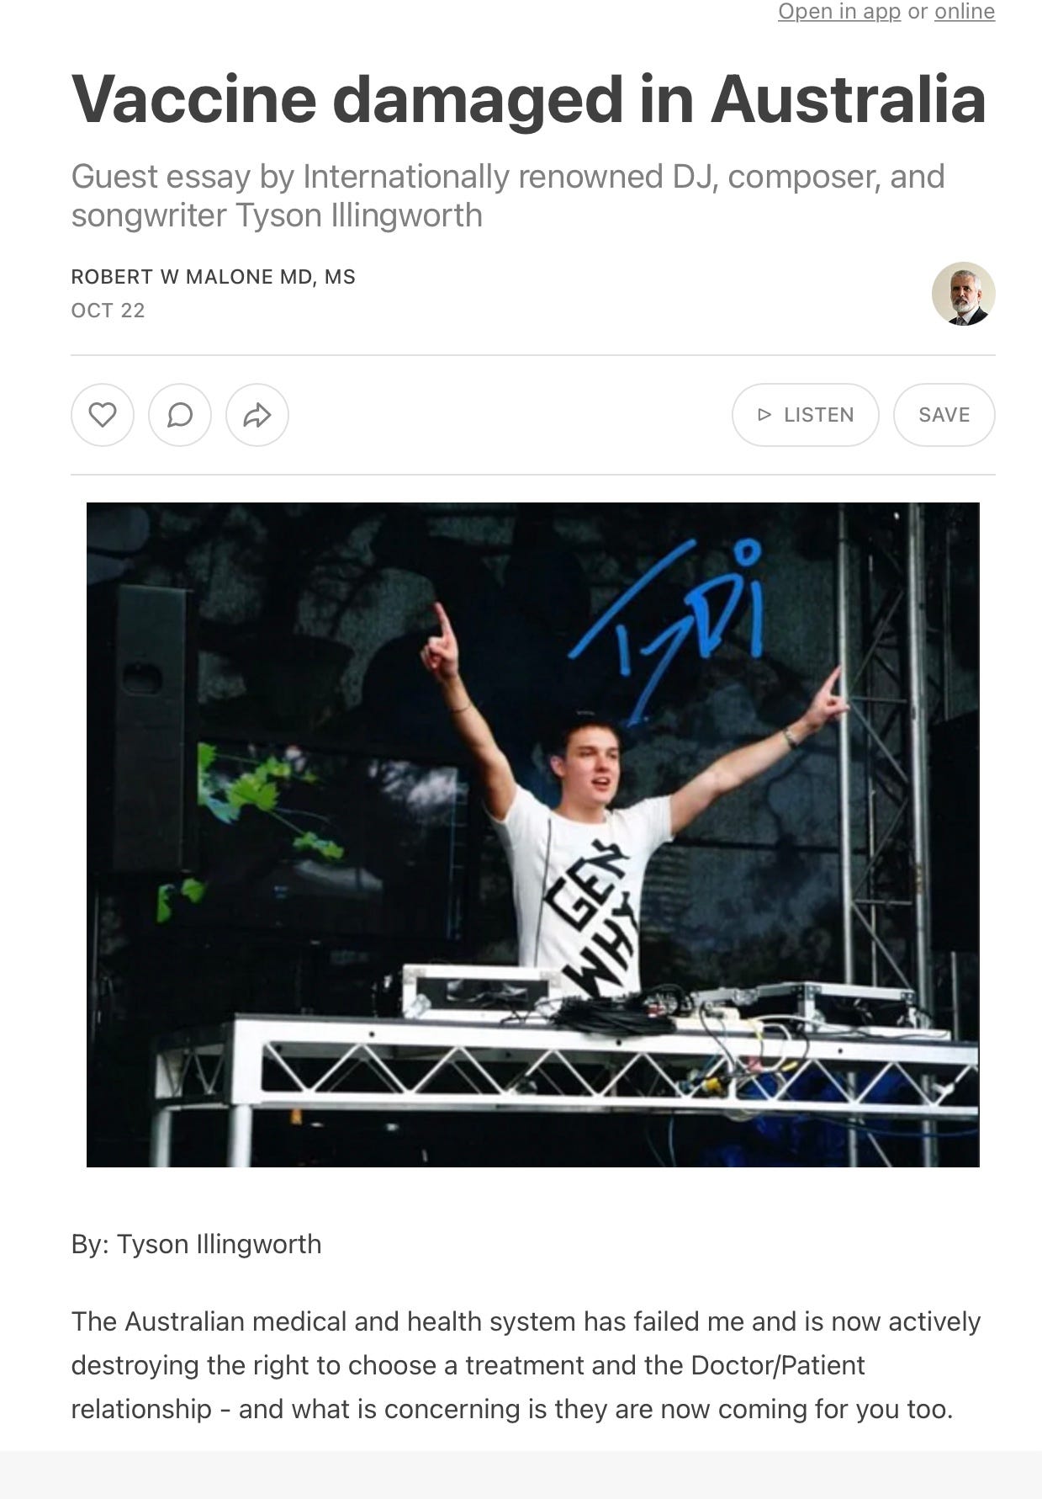Open comments via speech bubble icon

click(x=180, y=415)
